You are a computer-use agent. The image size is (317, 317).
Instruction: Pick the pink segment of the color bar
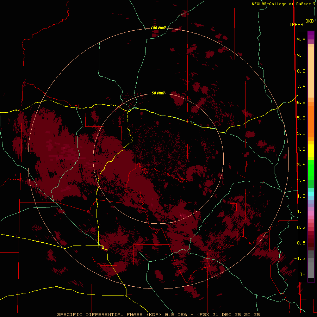(311, 213)
